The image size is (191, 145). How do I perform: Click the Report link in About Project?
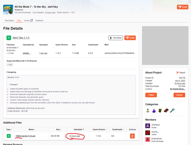[182, 72]
